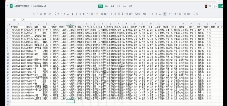Click the insert image icon
Image resolution: width=227 pixels, height=106 pixels.
(x=180, y=14)
